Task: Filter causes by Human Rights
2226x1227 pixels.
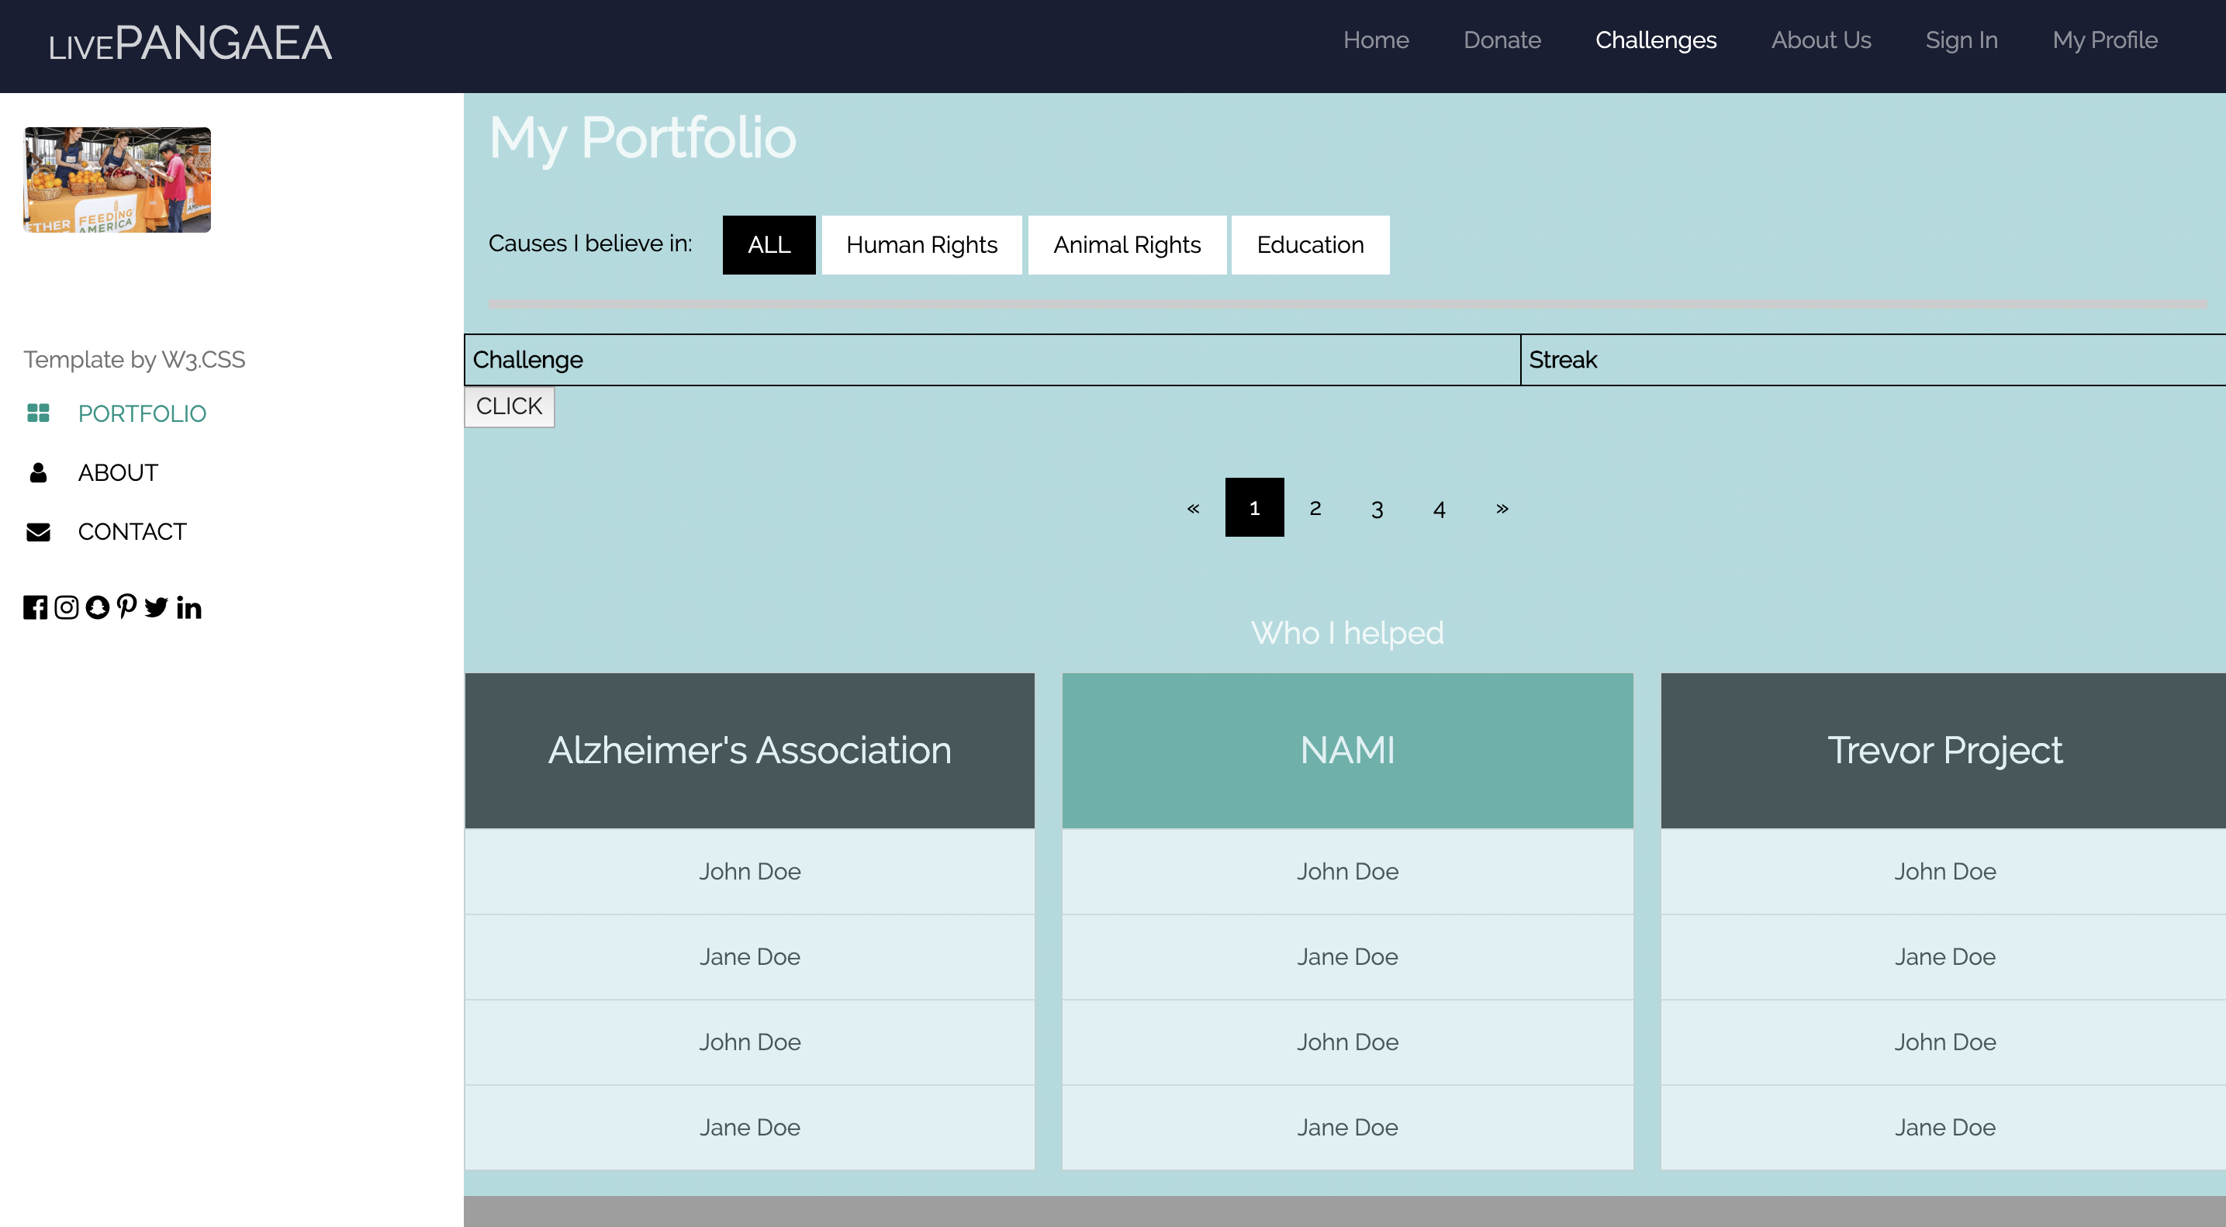Action: [x=921, y=244]
